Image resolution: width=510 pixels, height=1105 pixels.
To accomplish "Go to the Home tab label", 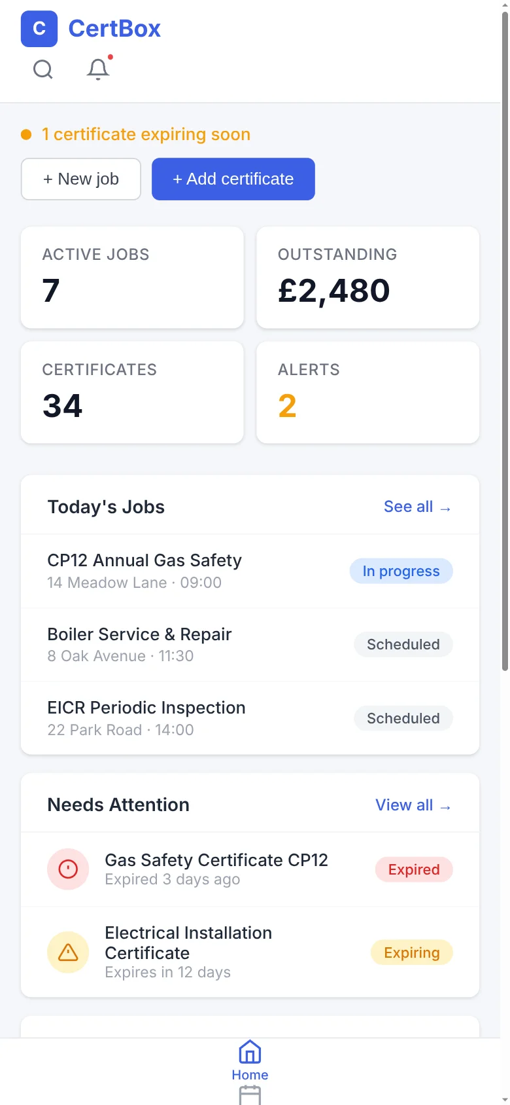I will pyautogui.click(x=250, y=1075).
